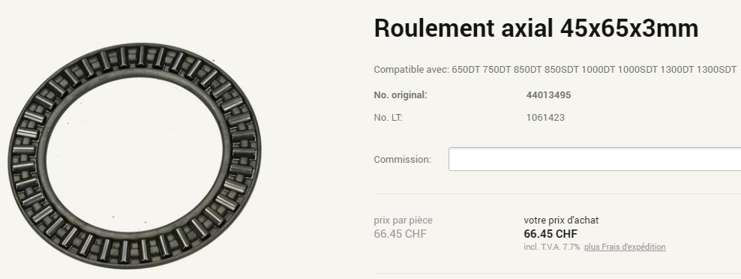Click the 'Commission:' field label
Image resolution: width=741 pixels, height=279 pixels.
[403, 159]
